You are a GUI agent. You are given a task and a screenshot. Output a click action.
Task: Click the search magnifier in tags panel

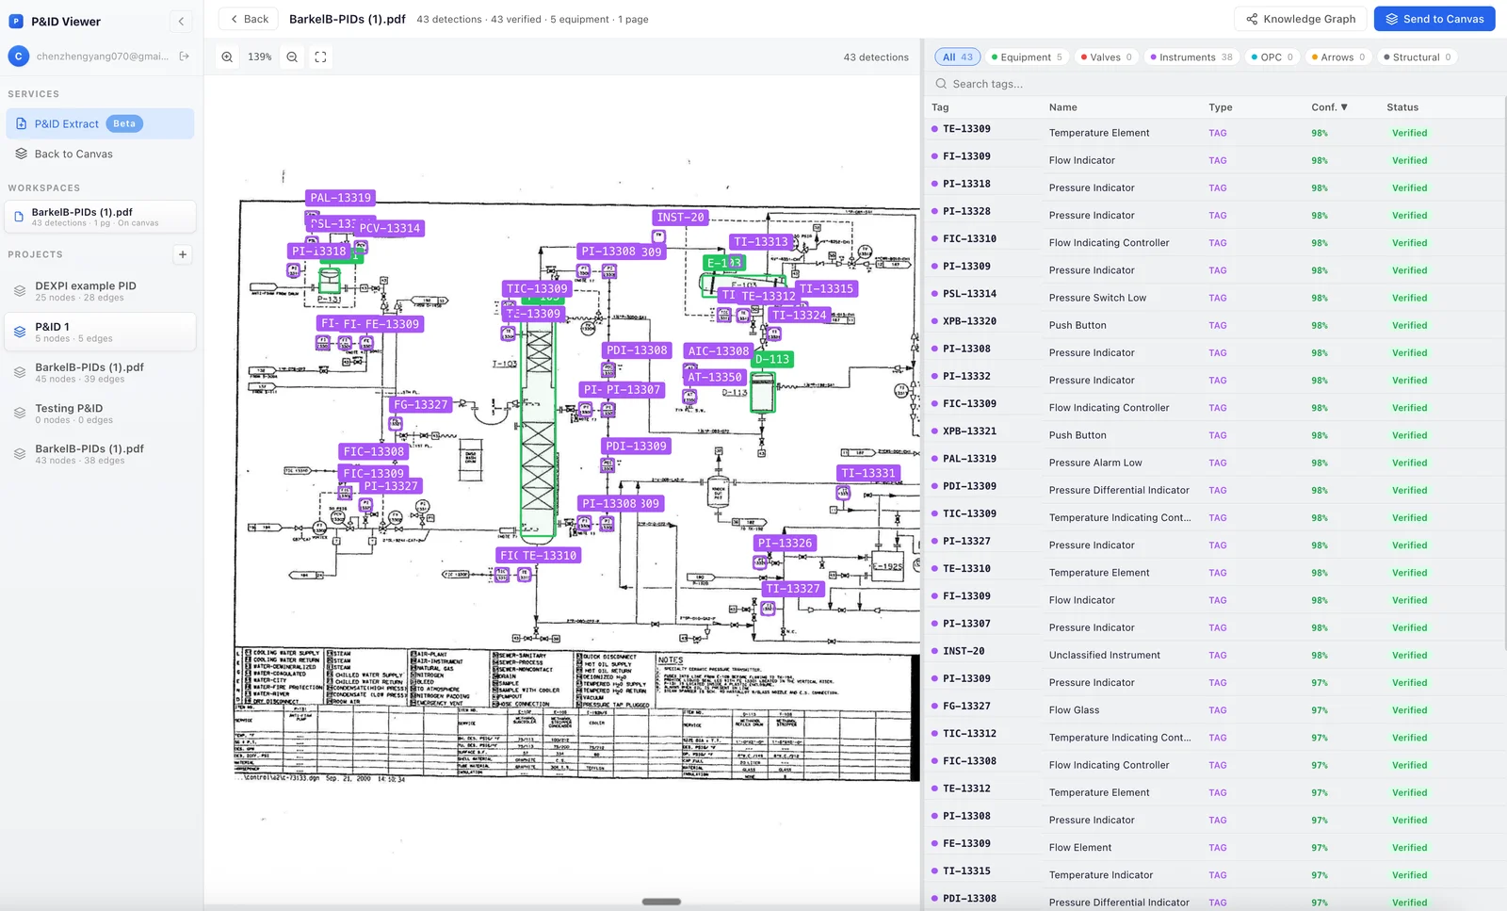pyautogui.click(x=941, y=84)
